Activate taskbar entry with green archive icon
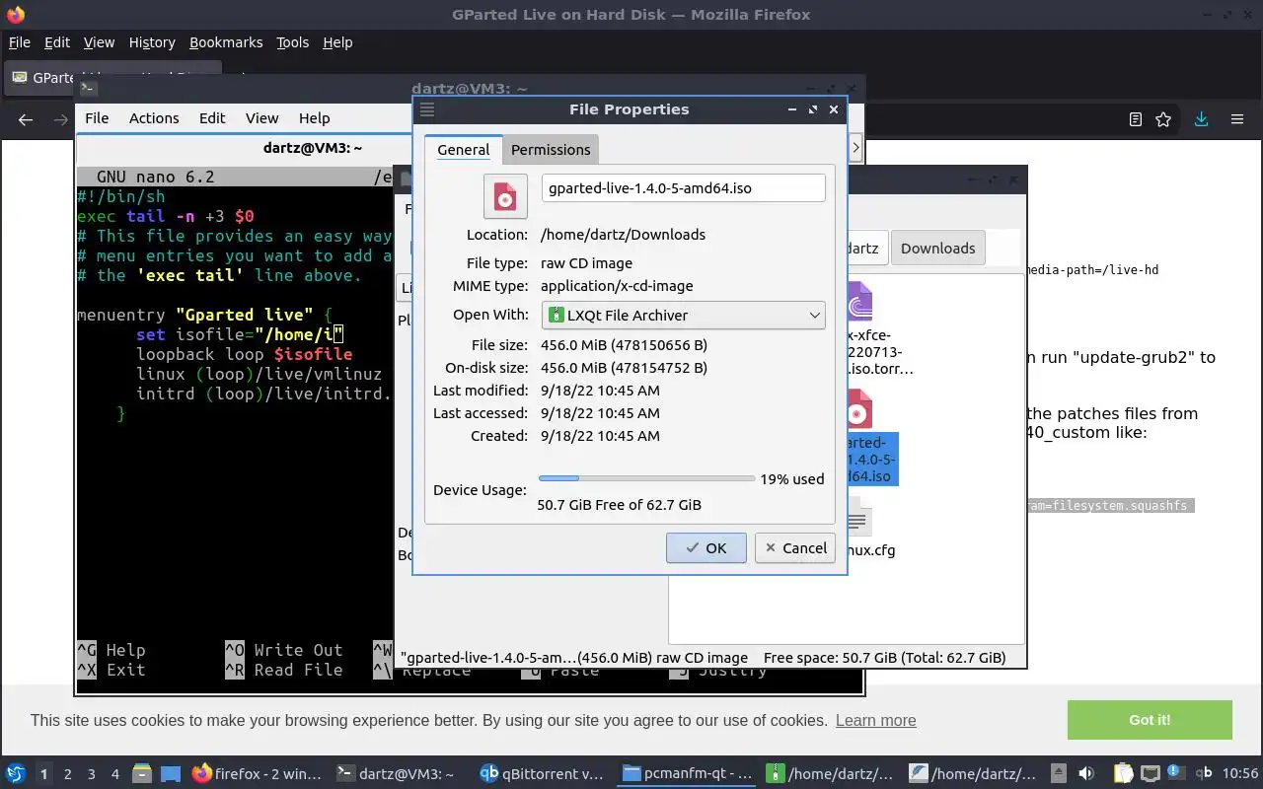This screenshot has height=789, width=1263. [830, 774]
